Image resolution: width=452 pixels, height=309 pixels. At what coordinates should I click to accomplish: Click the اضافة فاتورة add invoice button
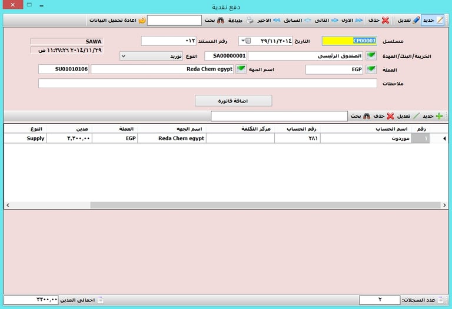click(x=233, y=101)
